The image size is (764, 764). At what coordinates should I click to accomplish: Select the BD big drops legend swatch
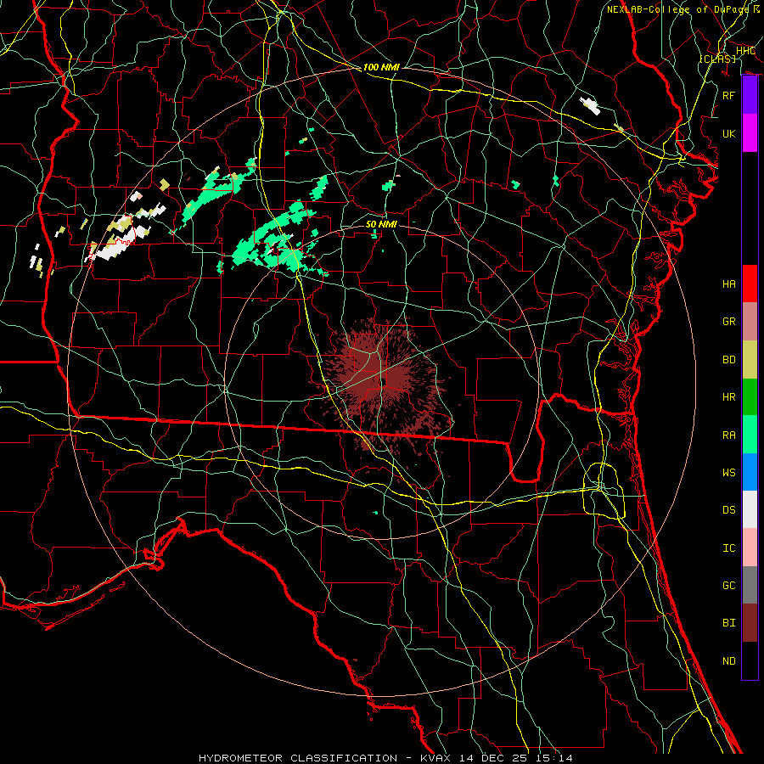(x=750, y=360)
